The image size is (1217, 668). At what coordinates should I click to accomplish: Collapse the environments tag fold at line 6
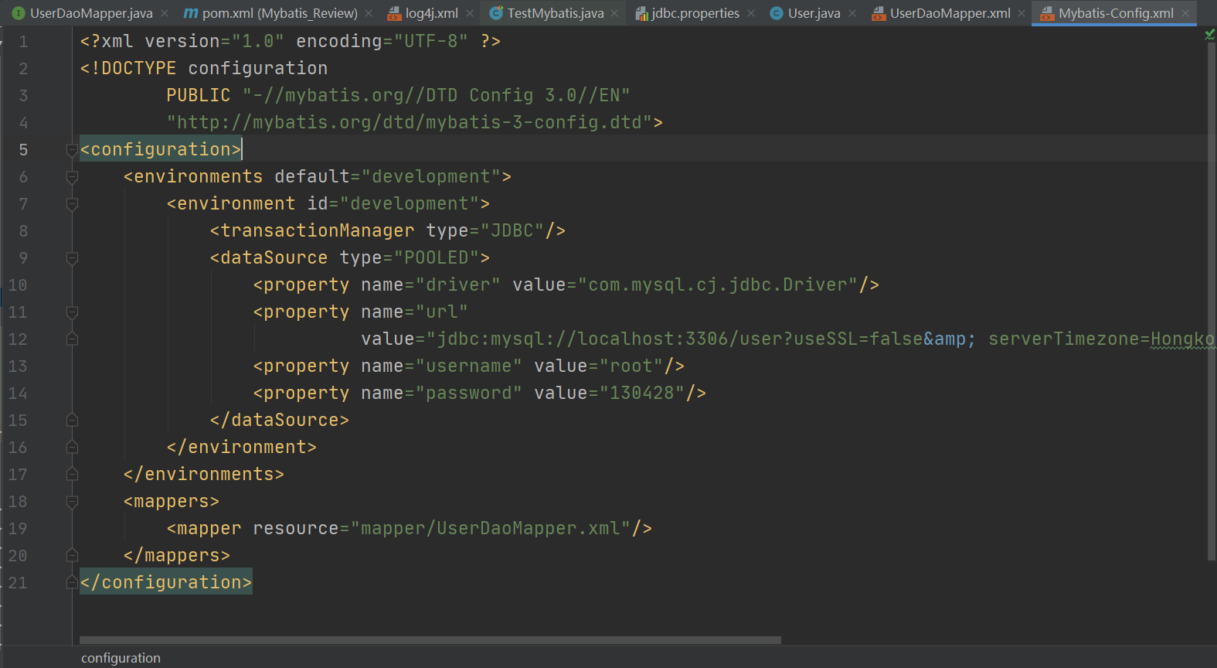point(72,177)
